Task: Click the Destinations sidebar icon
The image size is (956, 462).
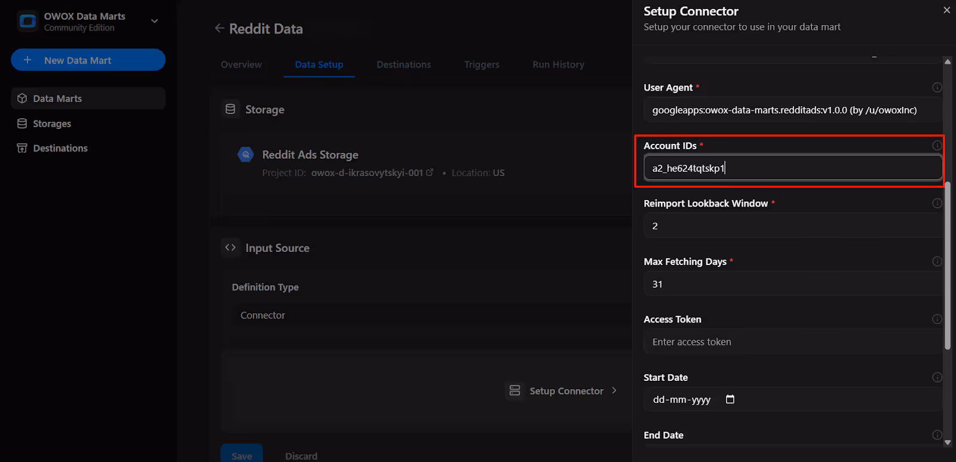Action: click(x=22, y=148)
